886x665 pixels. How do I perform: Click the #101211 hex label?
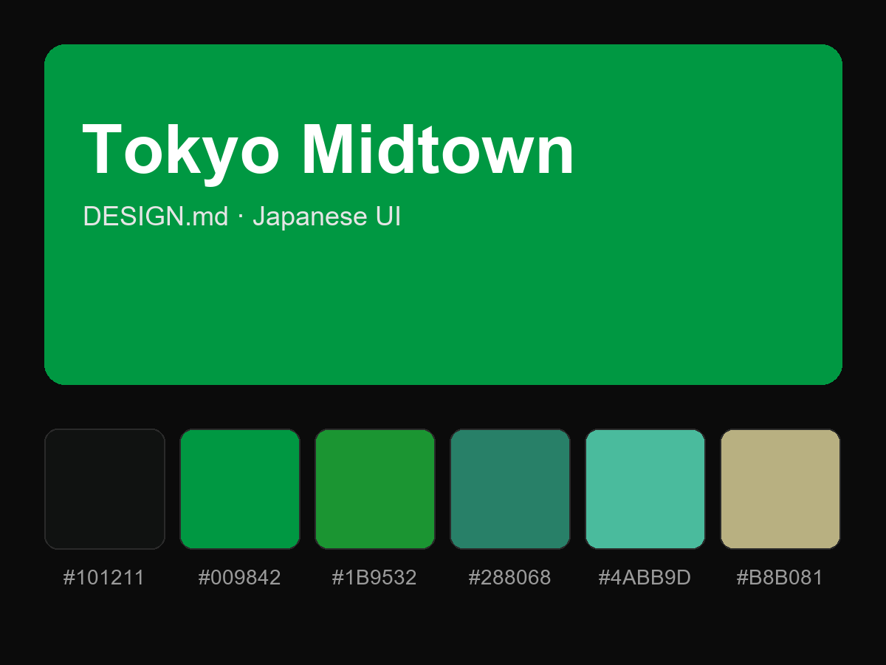pyautogui.click(x=104, y=578)
